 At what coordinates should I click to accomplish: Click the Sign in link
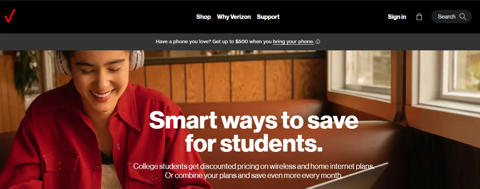(x=397, y=17)
